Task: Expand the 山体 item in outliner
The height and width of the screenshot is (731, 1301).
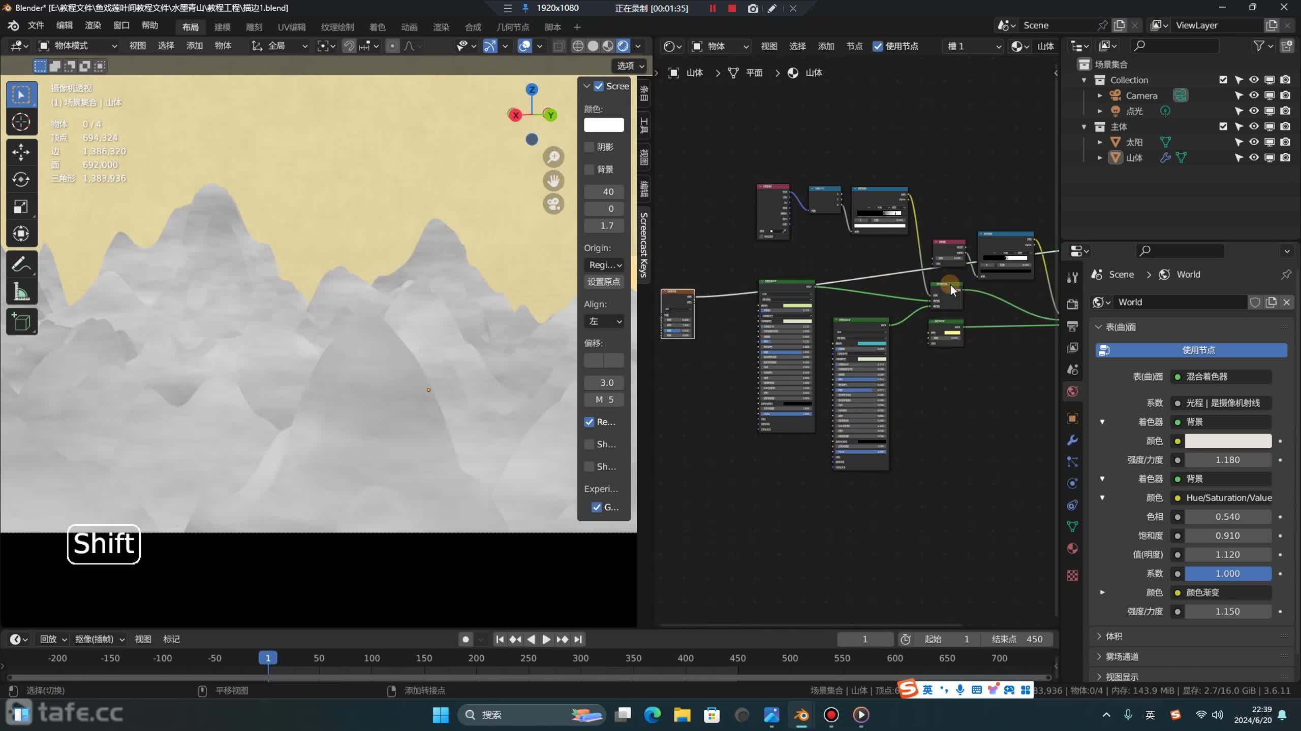Action: tap(1100, 158)
